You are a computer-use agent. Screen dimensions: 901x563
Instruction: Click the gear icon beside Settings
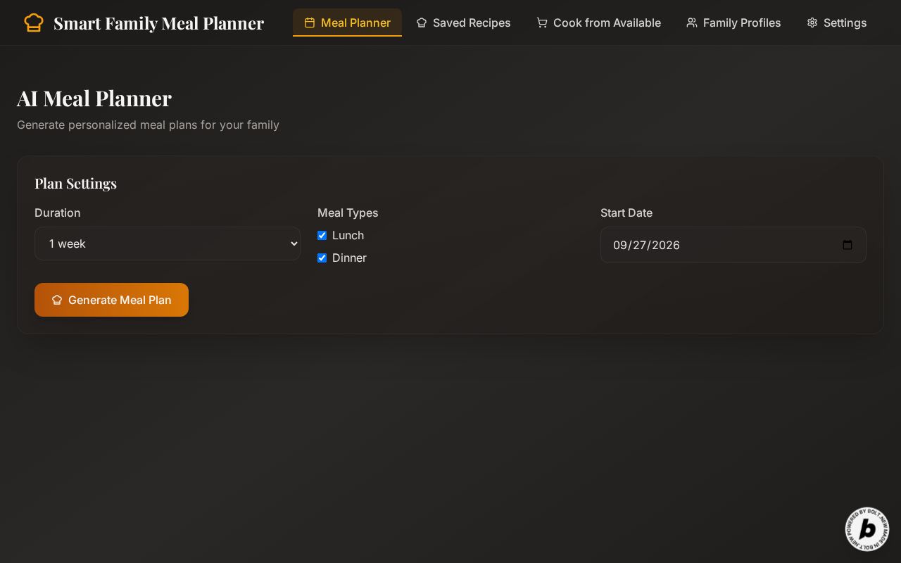tap(812, 23)
